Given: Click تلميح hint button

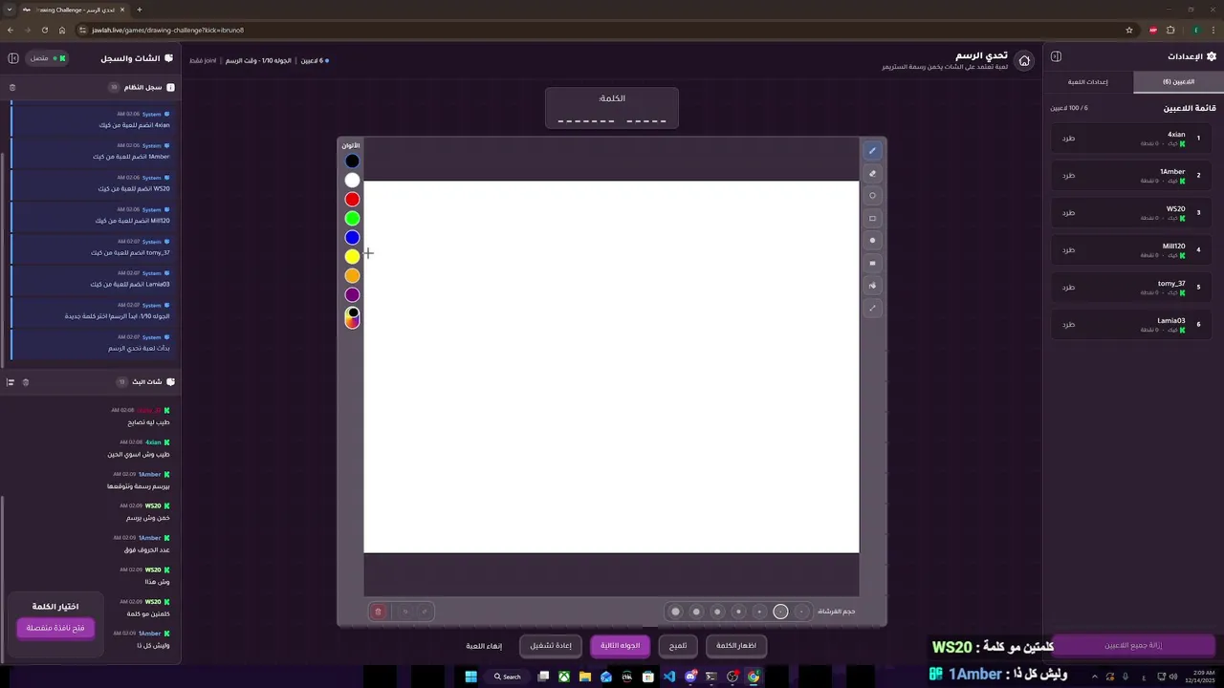Looking at the screenshot, I should [x=678, y=646].
